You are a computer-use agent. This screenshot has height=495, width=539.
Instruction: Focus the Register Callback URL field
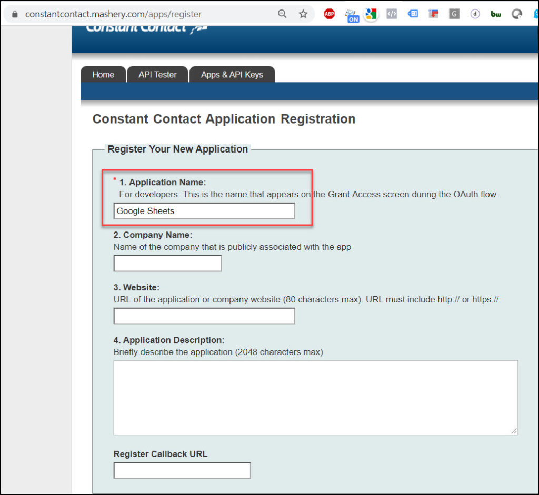pyautogui.click(x=182, y=470)
